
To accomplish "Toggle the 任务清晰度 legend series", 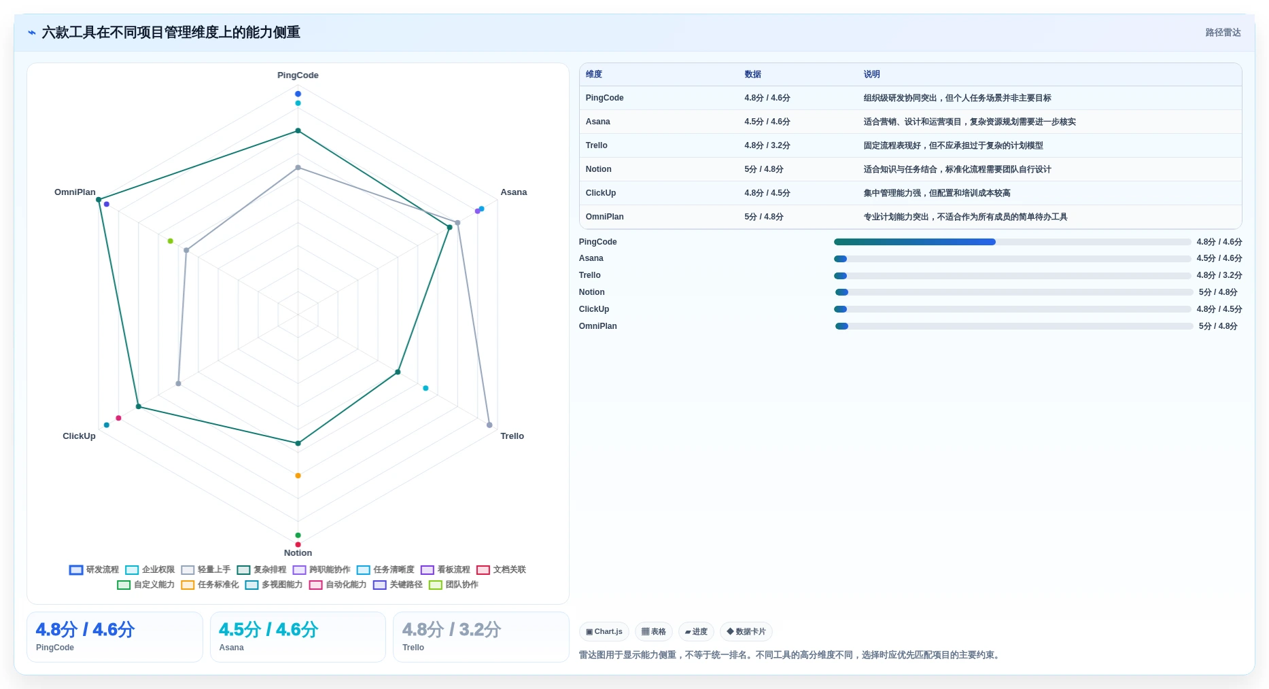I will tap(385, 569).
